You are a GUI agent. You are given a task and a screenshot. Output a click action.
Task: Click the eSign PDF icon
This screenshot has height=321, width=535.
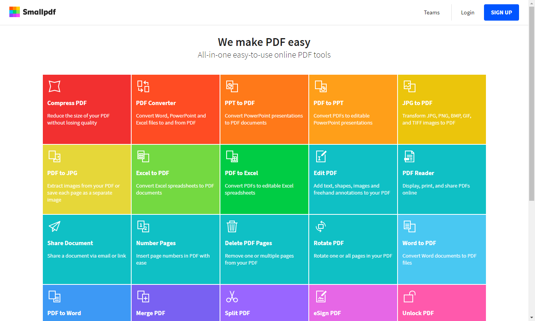320,296
